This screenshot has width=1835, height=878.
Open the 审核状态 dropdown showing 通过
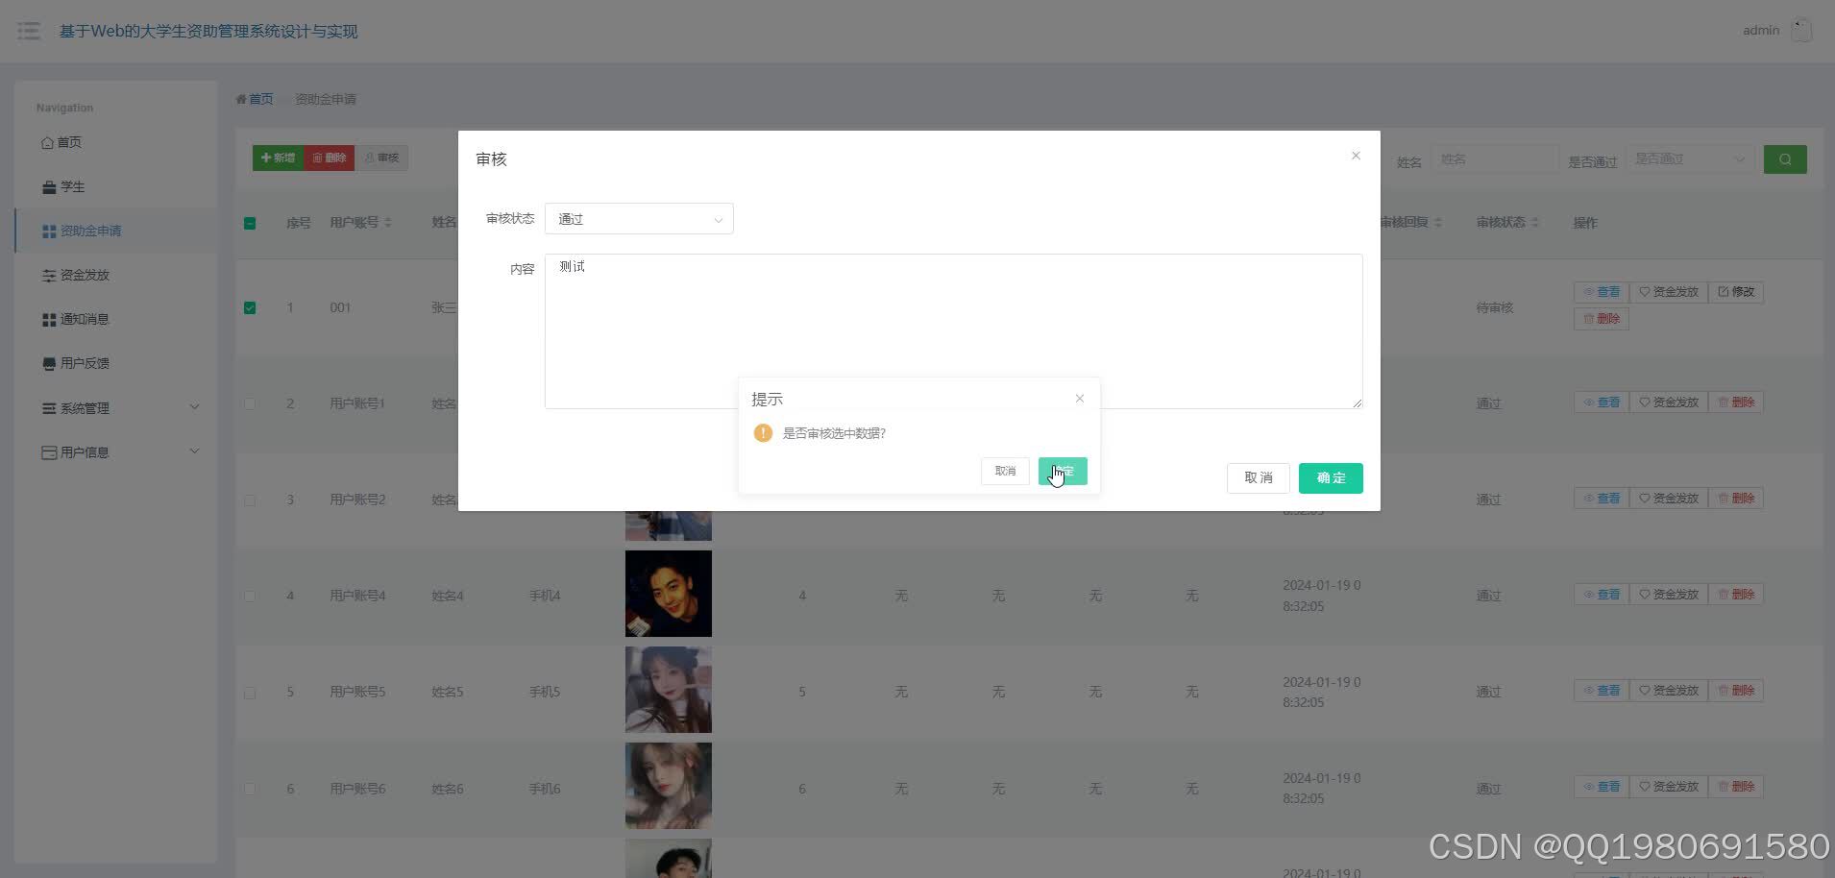click(x=639, y=219)
